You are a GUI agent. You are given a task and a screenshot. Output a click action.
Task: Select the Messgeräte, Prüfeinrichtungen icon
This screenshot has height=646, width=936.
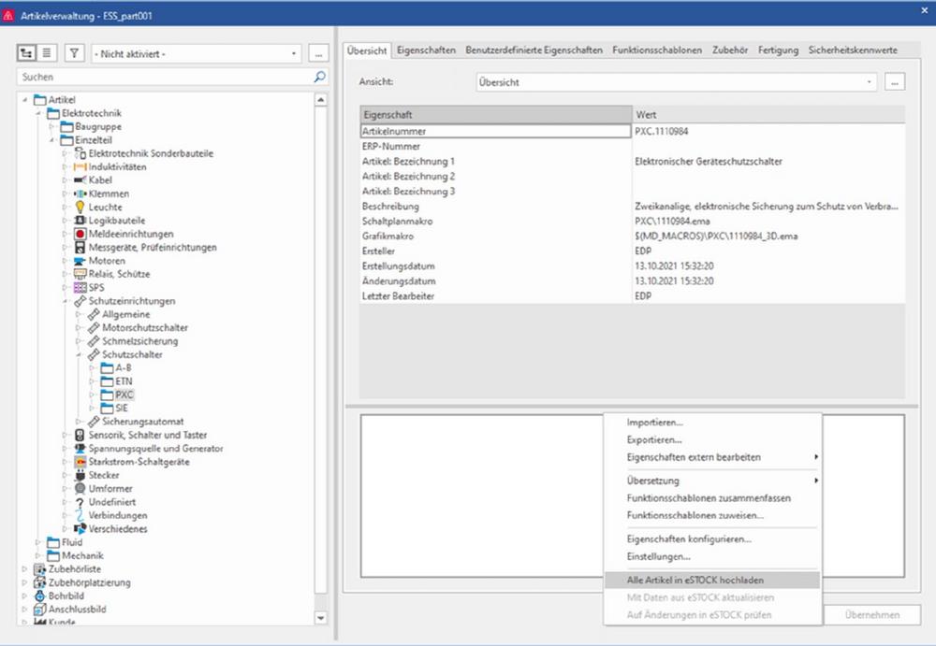coord(80,247)
